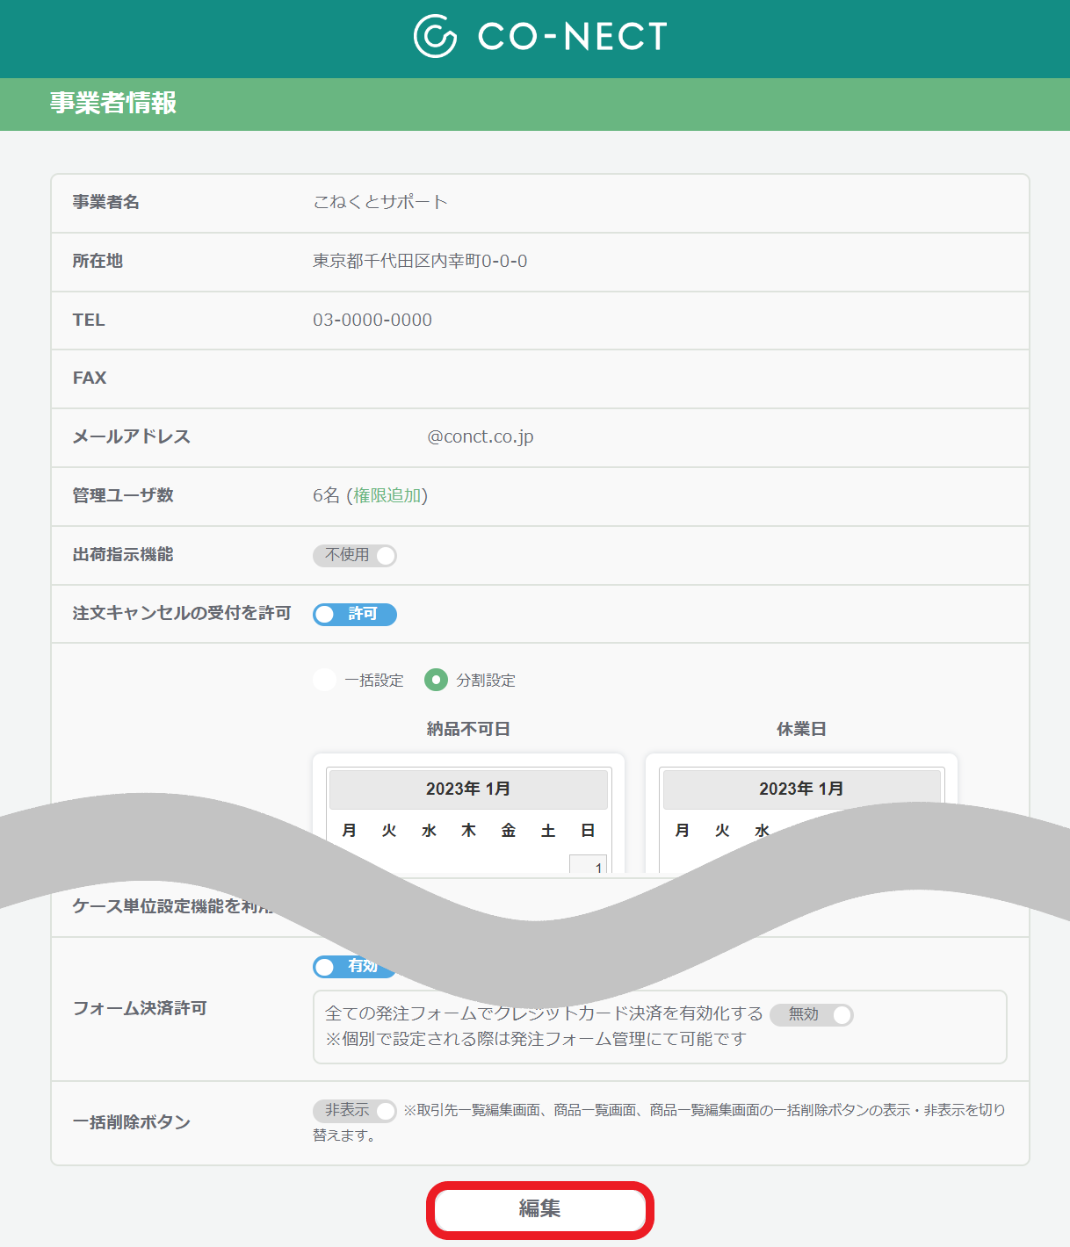1070x1247 pixels.
Task: Toggle the 出荷指示機能 不使用 switch
Action: coord(355,555)
